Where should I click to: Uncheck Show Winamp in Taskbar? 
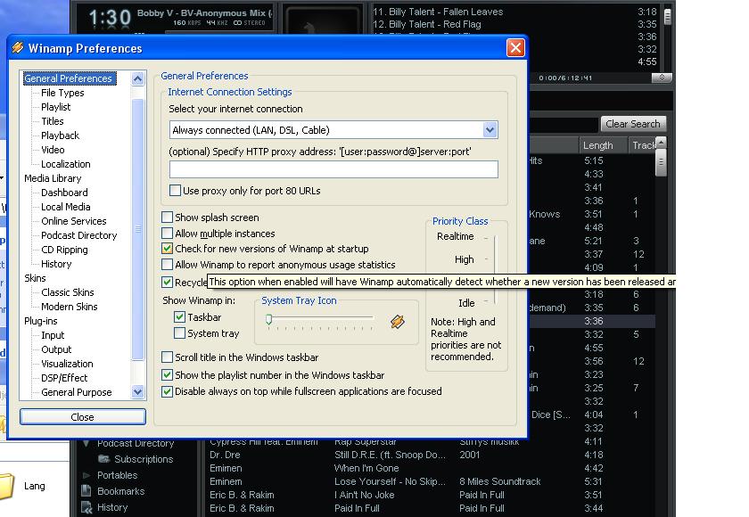point(179,317)
